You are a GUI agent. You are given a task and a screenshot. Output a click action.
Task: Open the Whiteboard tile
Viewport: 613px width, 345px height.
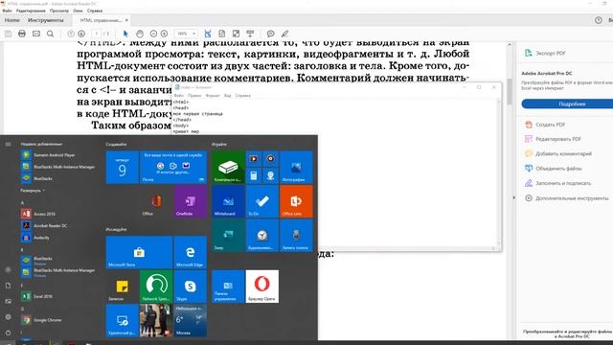click(228, 201)
